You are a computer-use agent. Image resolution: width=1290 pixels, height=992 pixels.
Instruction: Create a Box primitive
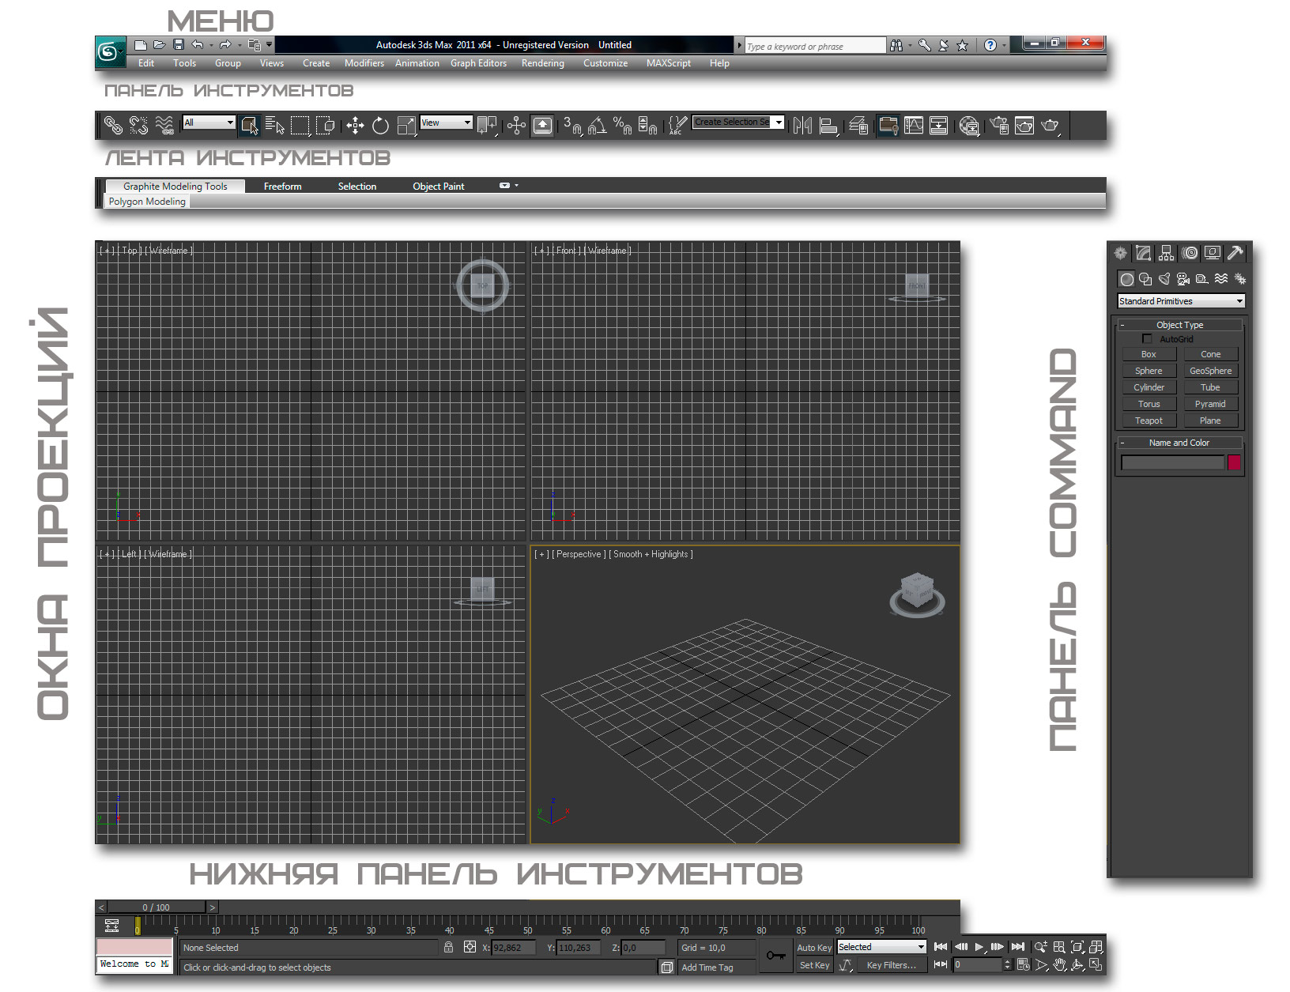(x=1149, y=354)
